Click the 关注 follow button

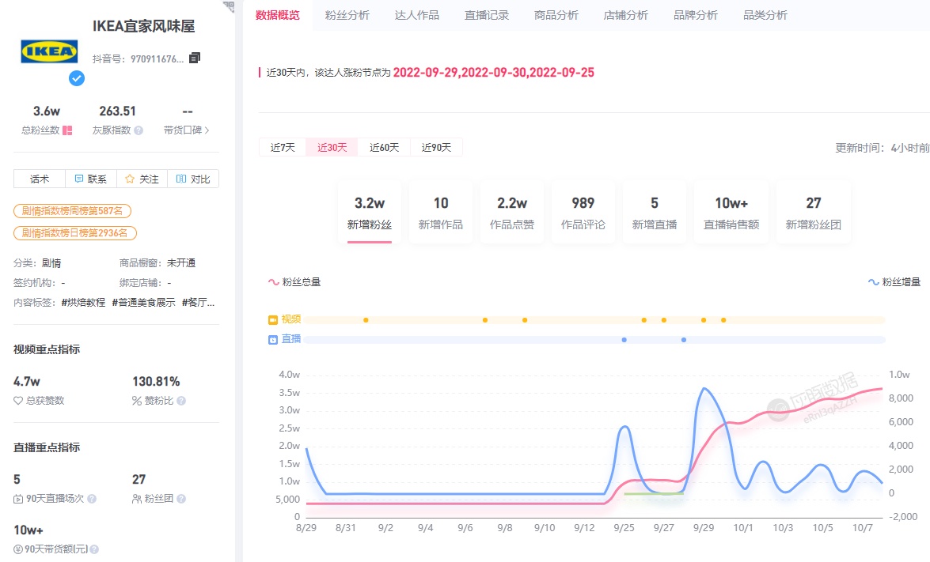click(x=142, y=179)
